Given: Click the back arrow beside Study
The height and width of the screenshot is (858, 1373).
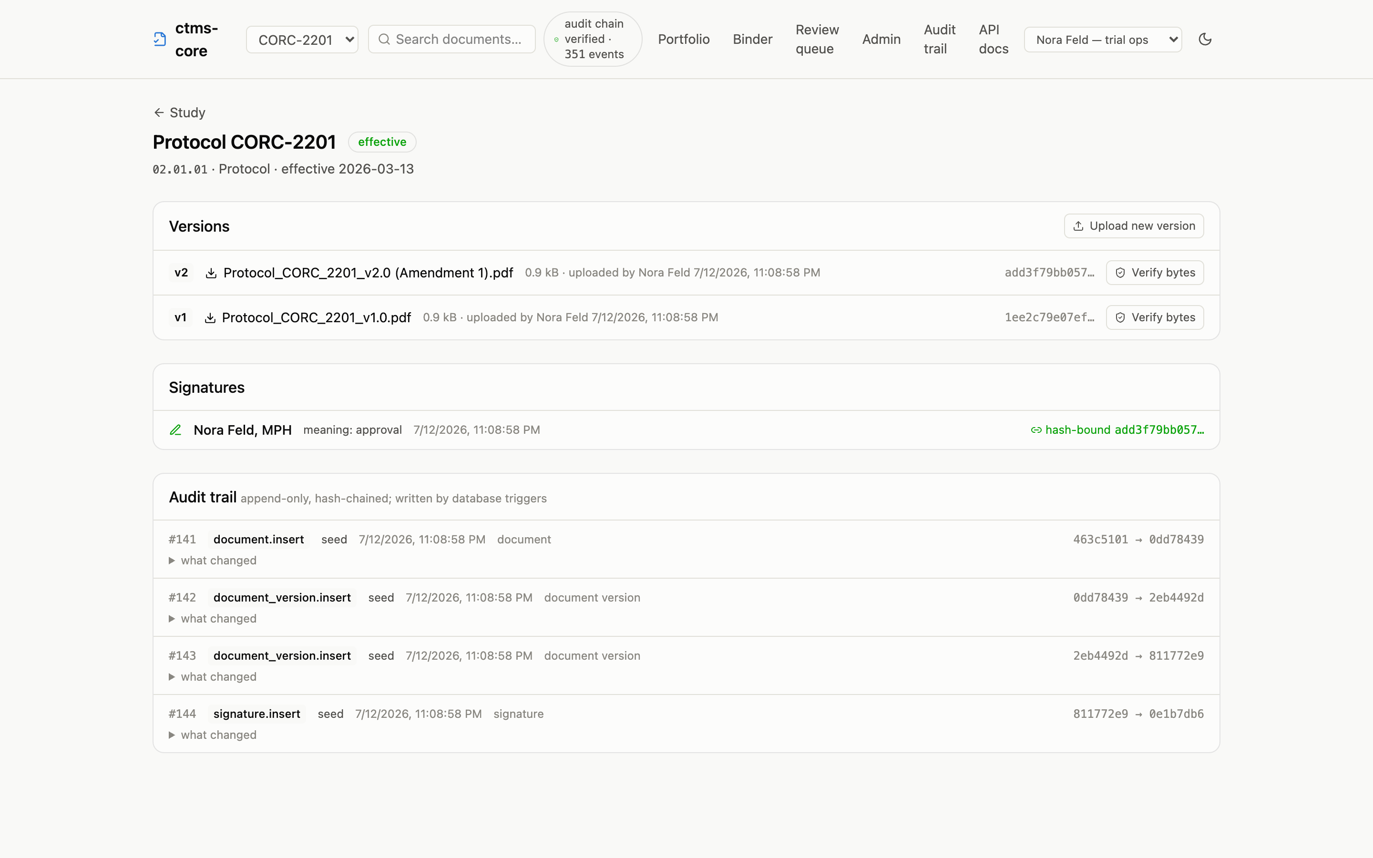Looking at the screenshot, I should point(159,112).
